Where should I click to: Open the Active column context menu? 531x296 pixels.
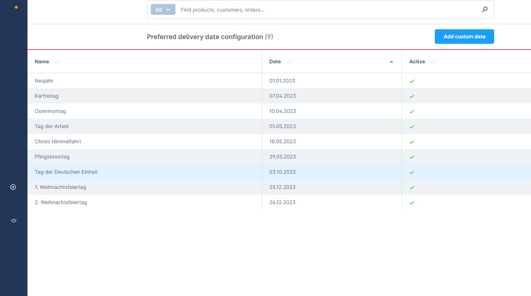coord(433,62)
